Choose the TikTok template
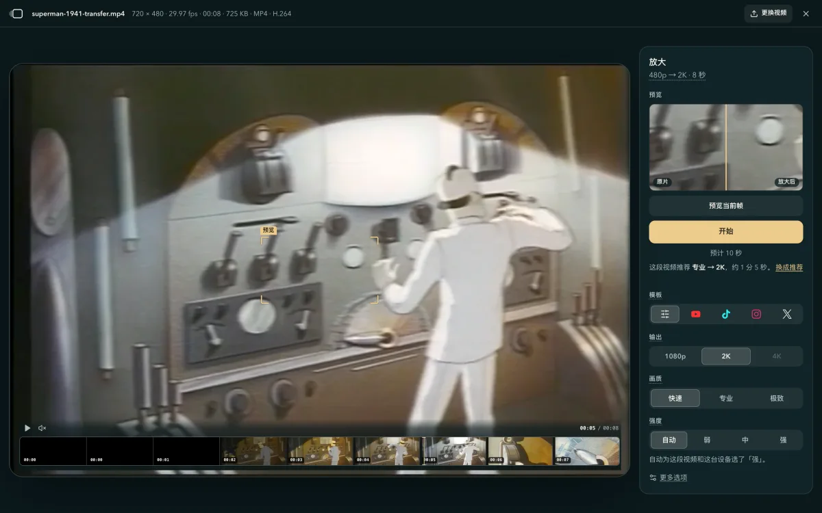The image size is (822, 513). 726,314
